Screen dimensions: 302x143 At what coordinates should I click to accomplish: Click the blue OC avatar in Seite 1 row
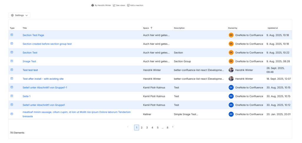pos(231,96)
